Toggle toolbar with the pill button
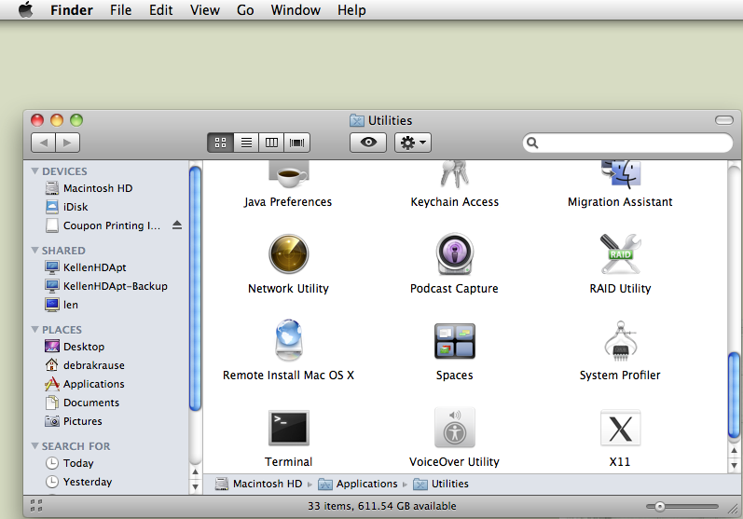The image size is (743, 519). point(724,120)
